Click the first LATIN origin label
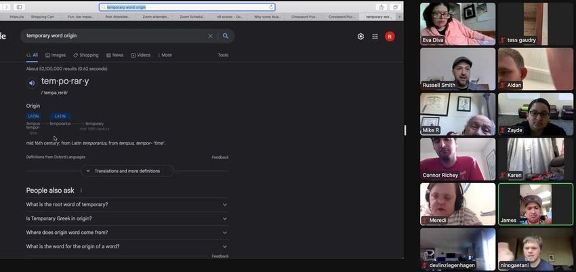This screenshot has height=272, width=576. 33,116
